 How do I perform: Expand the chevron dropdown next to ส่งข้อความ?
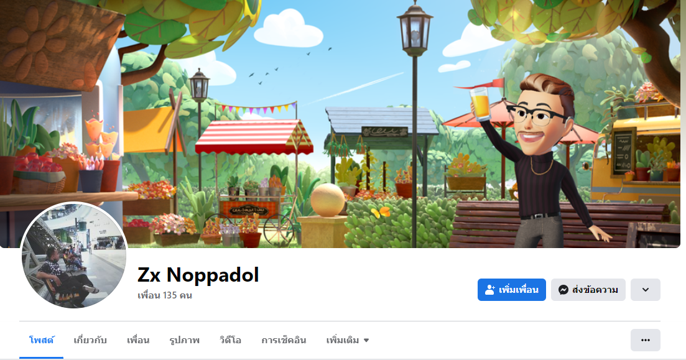point(646,290)
